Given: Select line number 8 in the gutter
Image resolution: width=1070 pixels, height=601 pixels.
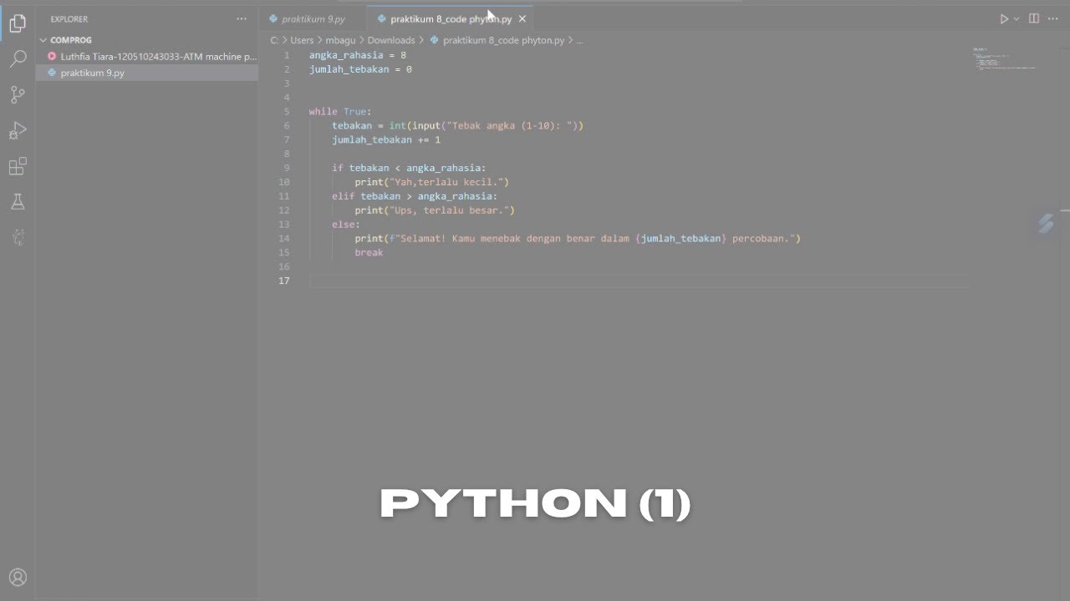Looking at the screenshot, I should point(287,154).
